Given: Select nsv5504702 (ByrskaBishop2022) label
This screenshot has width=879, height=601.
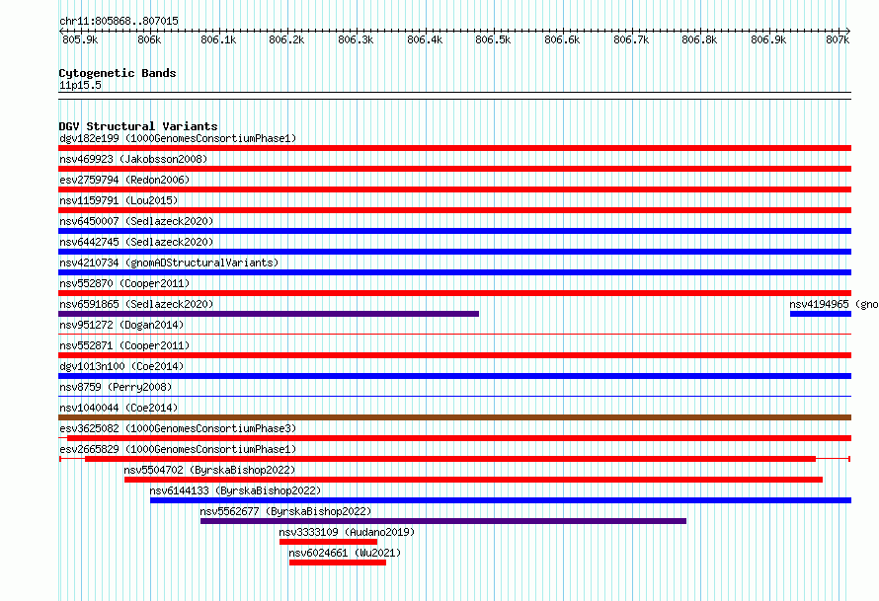Looking at the screenshot, I should [209, 470].
